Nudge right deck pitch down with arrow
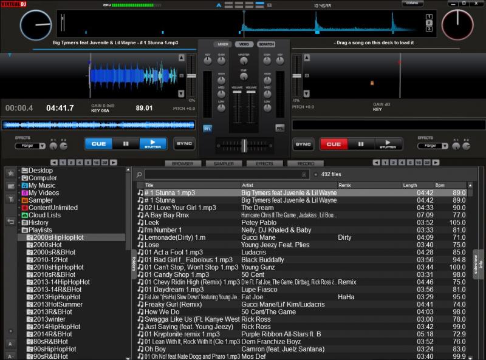This screenshot has width=486, height=360. pos(307,93)
